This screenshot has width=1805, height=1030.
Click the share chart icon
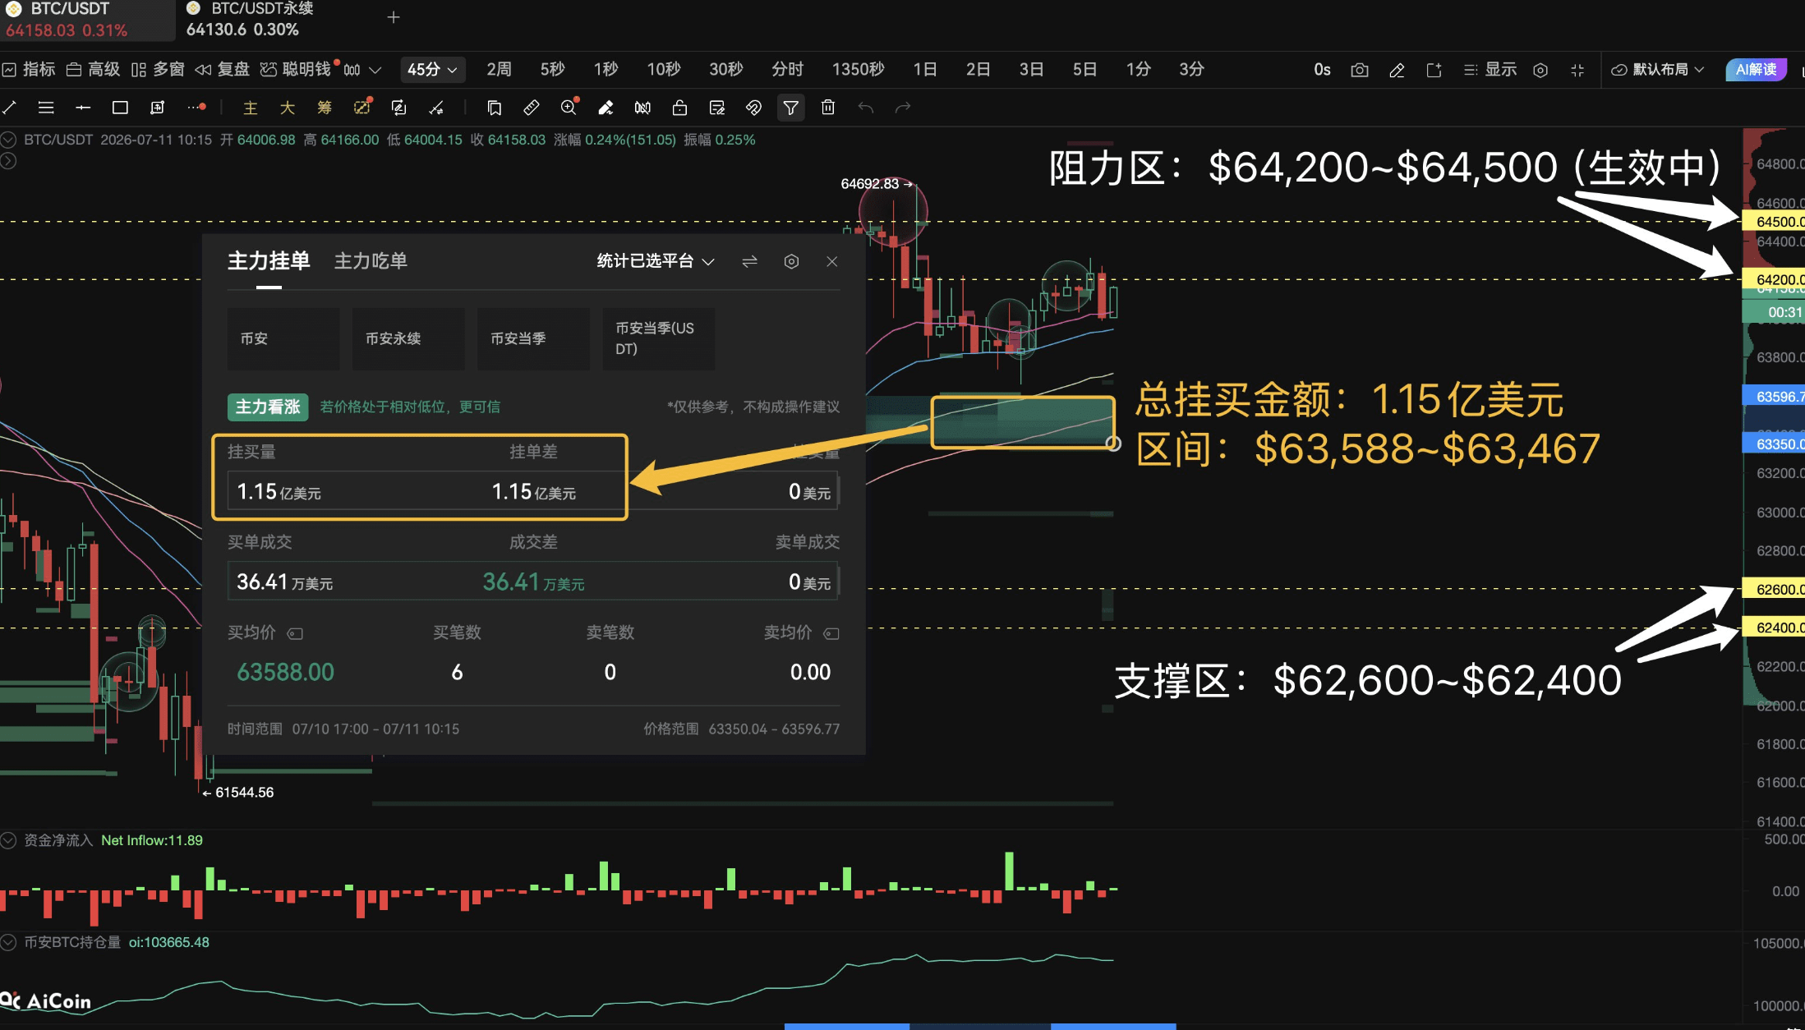tap(1434, 70)
